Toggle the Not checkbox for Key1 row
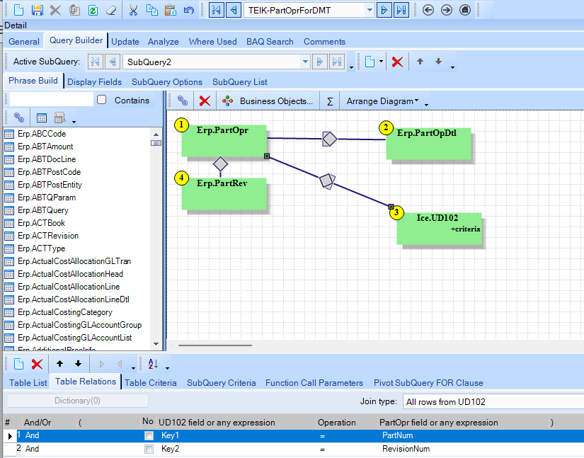 tap(148, 436)
